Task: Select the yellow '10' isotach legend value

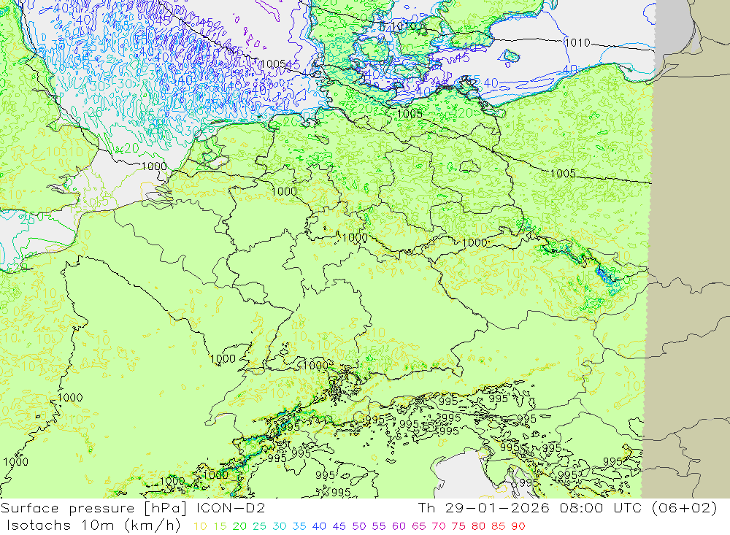Action: pos(200,526)
